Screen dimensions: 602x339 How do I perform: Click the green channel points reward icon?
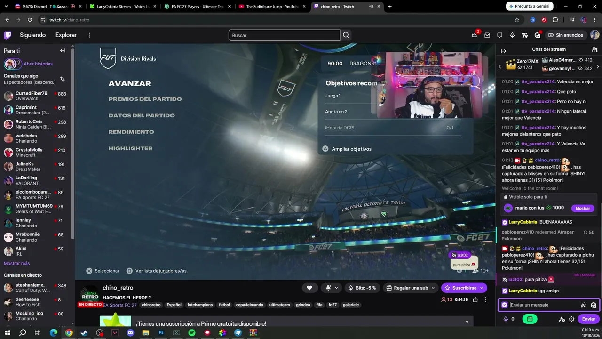pyautogui.click(x=530, y=319)
